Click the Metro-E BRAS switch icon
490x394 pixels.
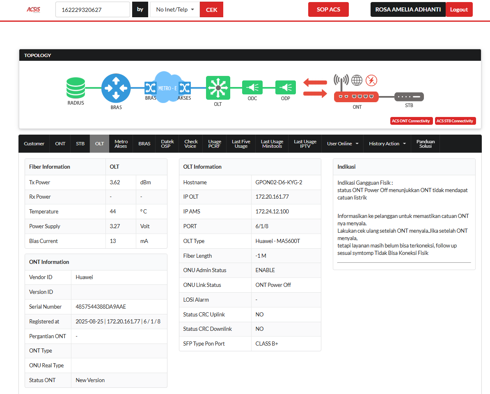coord(150,88)
